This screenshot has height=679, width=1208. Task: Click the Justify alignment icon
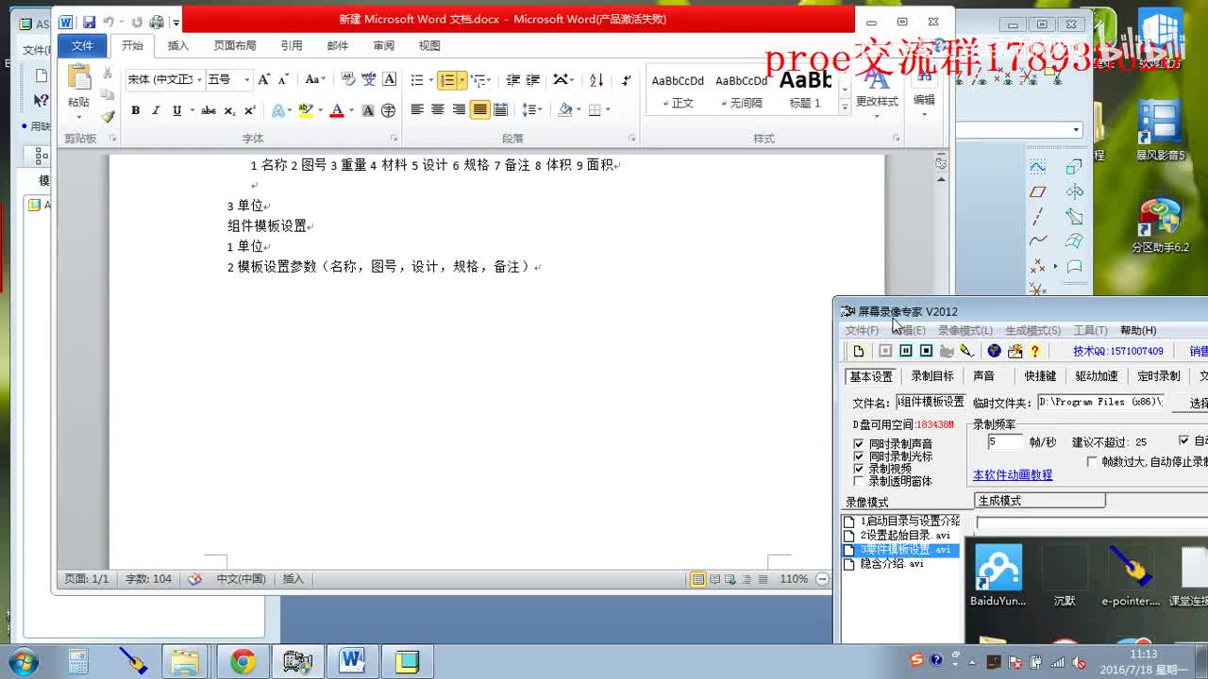click(479, 110)
